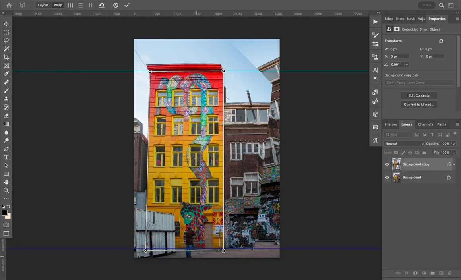Toggle lock transparent pixels
This screenshot has height=280, width=461.
396,153
